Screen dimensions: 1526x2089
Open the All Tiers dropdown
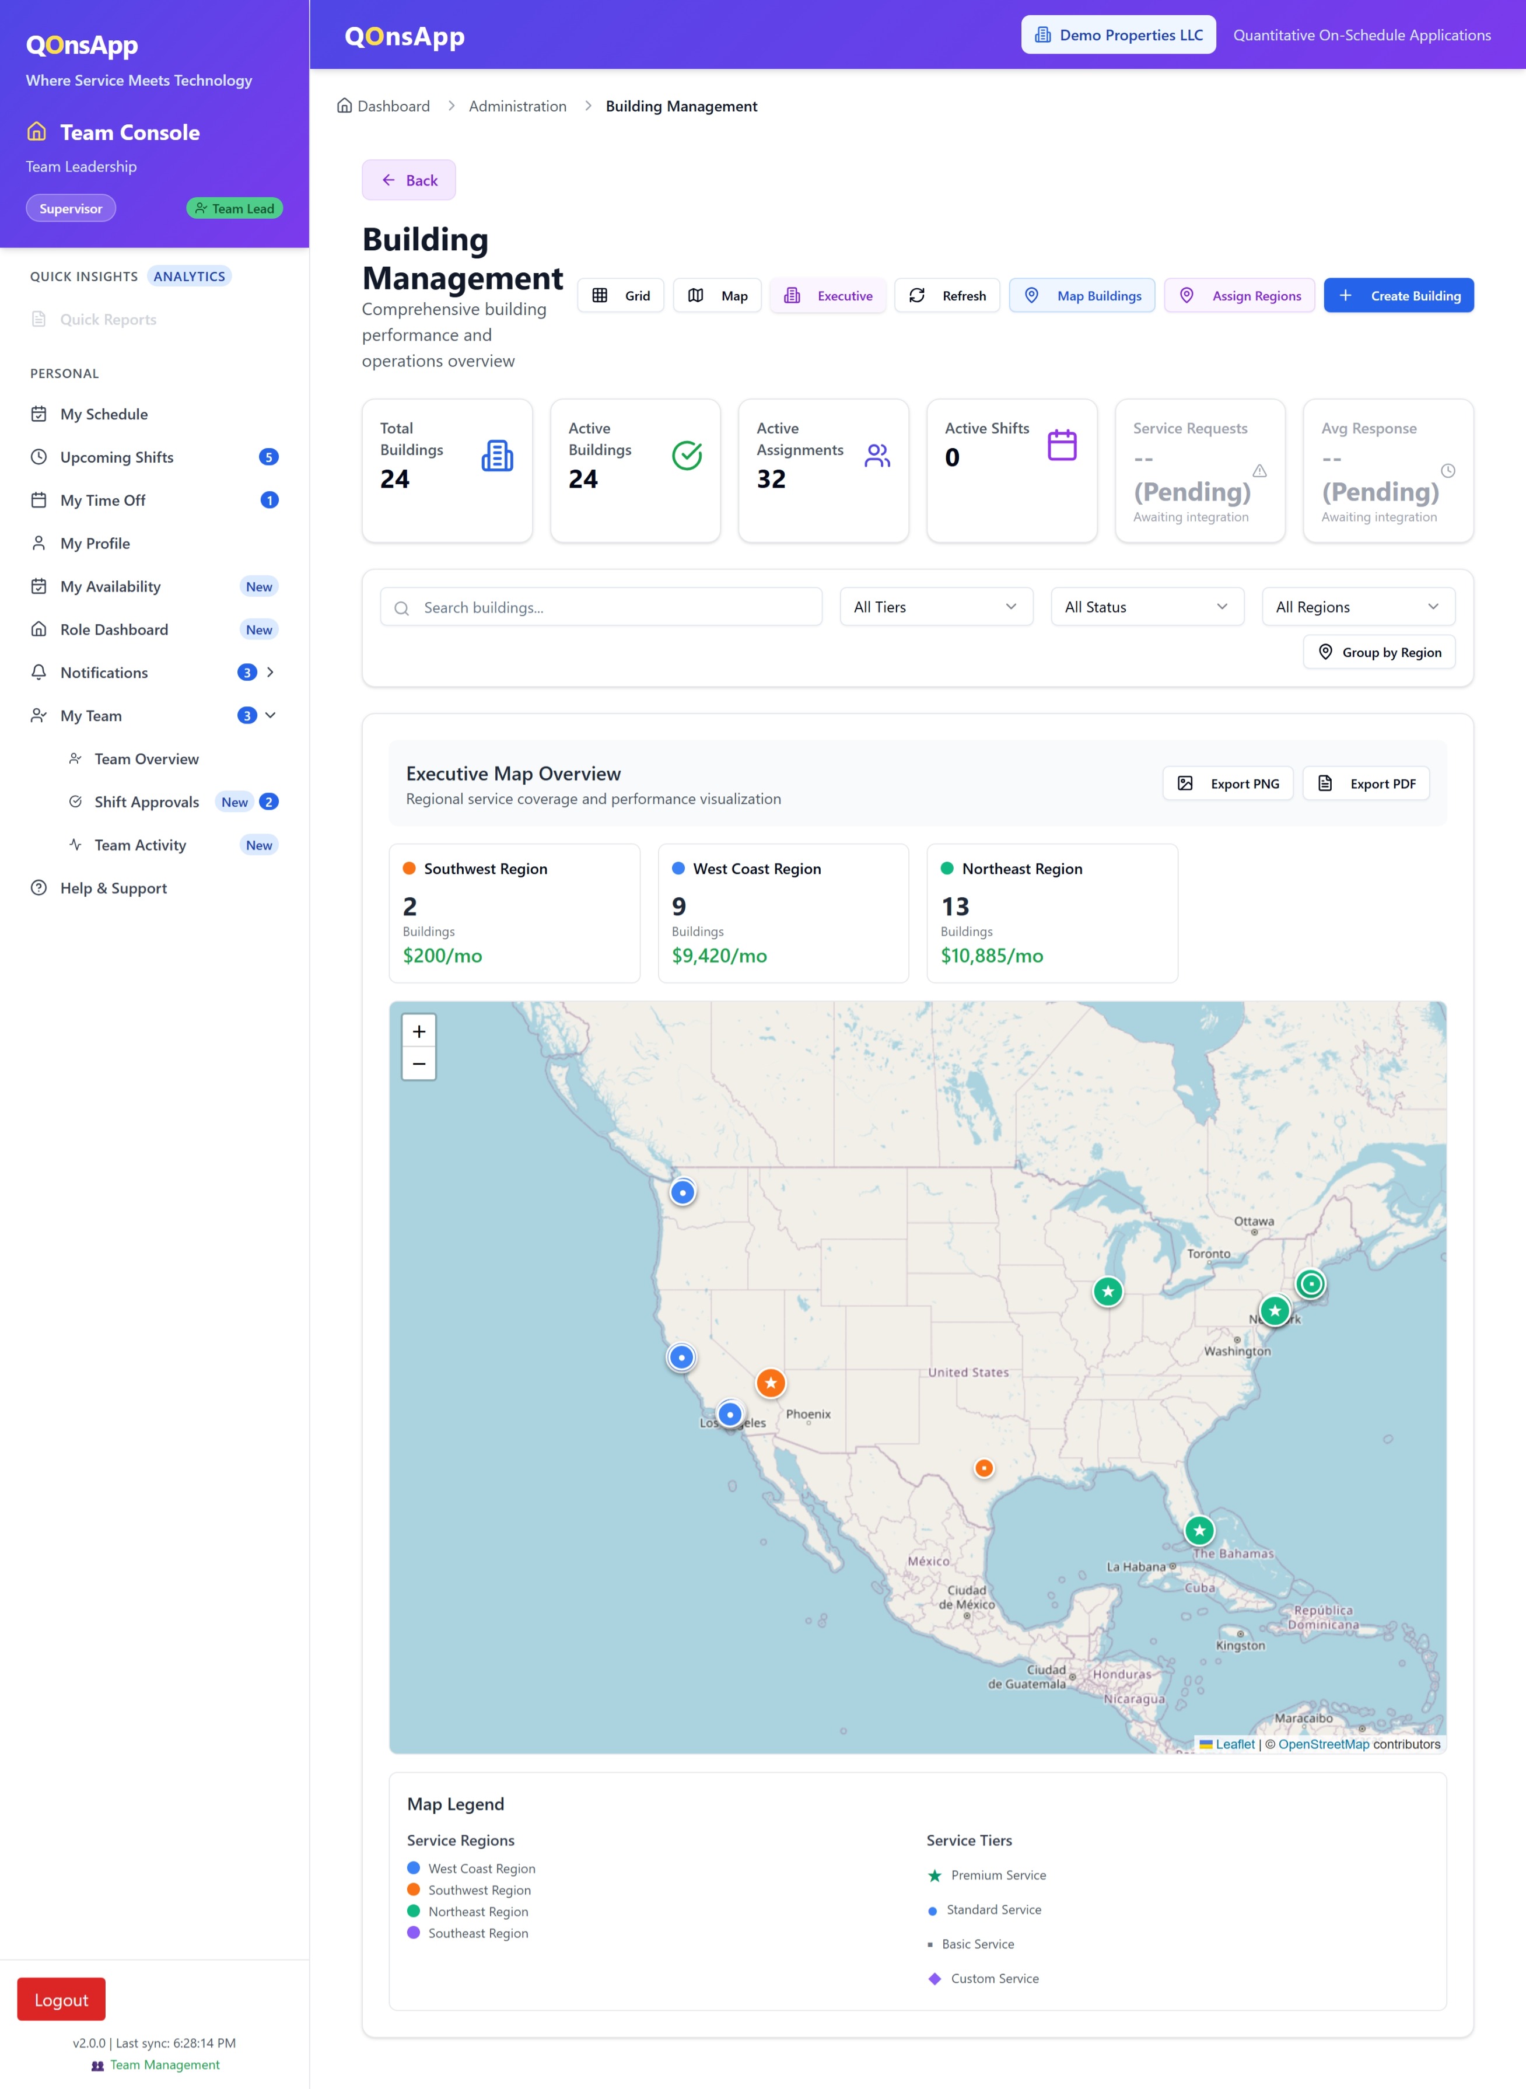(x=936, y=607)
